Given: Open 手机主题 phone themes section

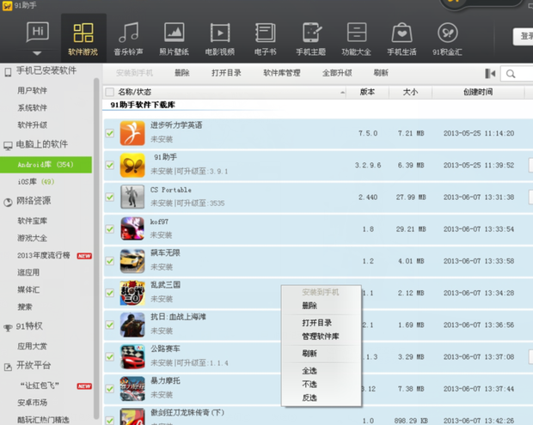Looking at the screenshot, I should (x=311, y=38).
